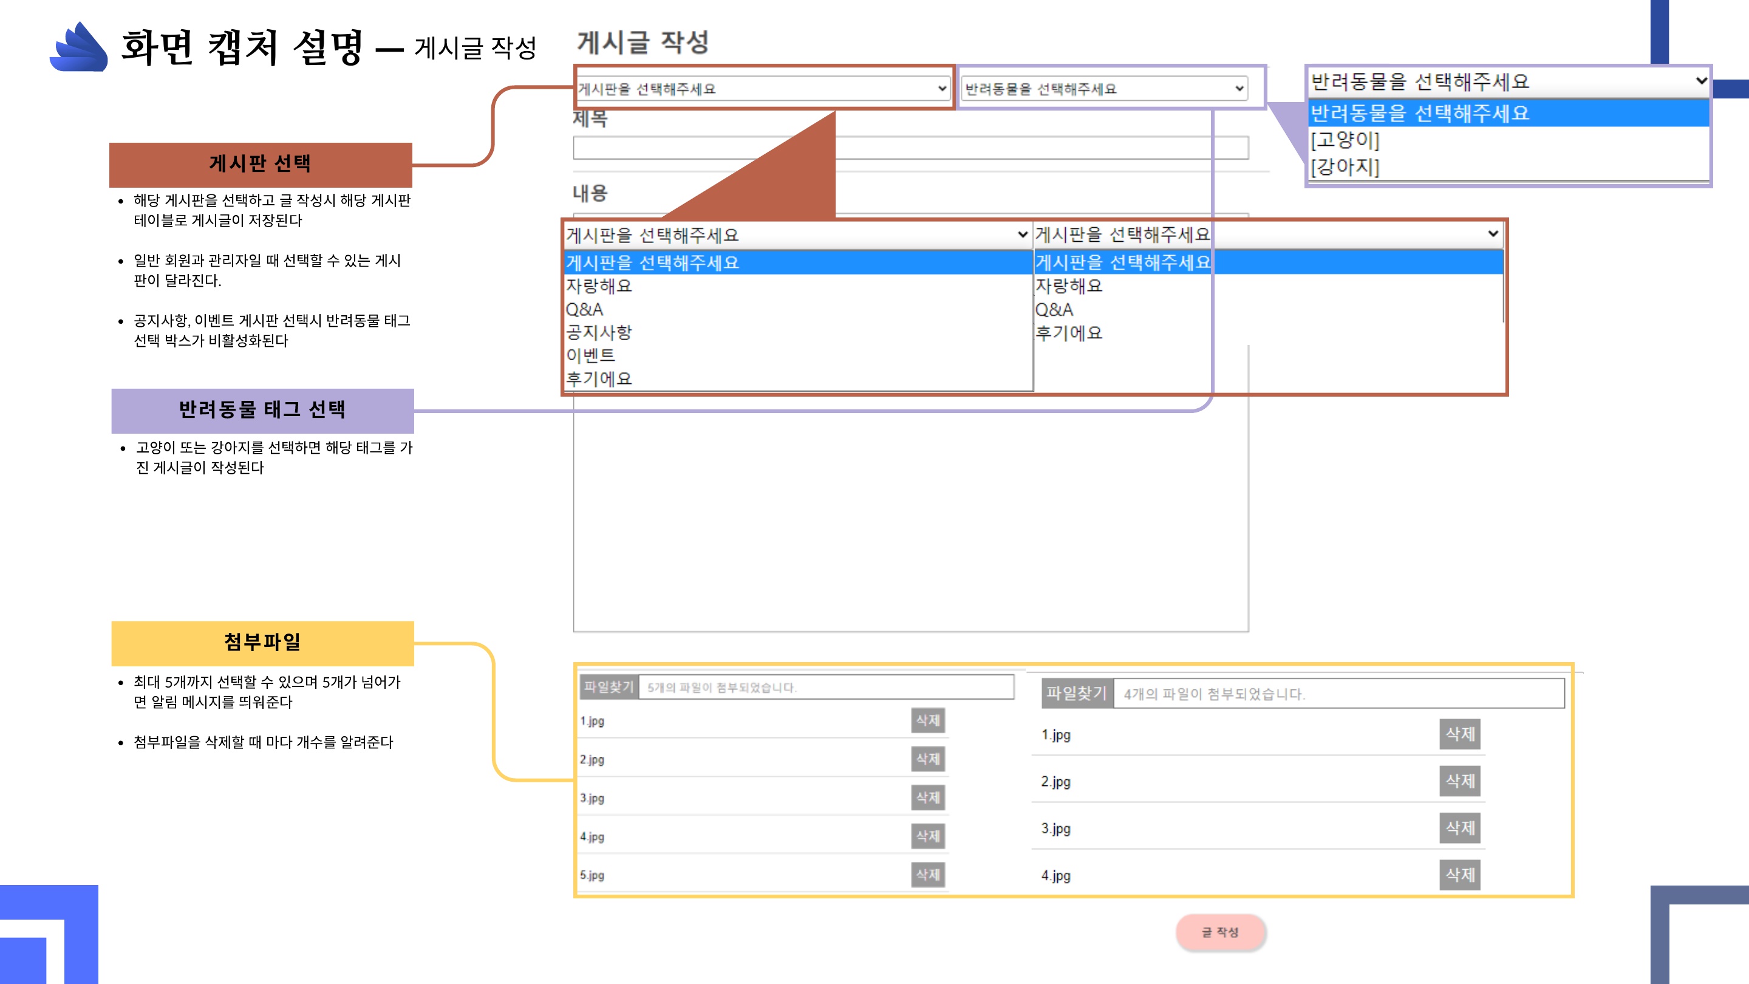Screen dimensions: 1749x984
Task: Select [고양이] option in pet list
Action: coord(1345,140)
